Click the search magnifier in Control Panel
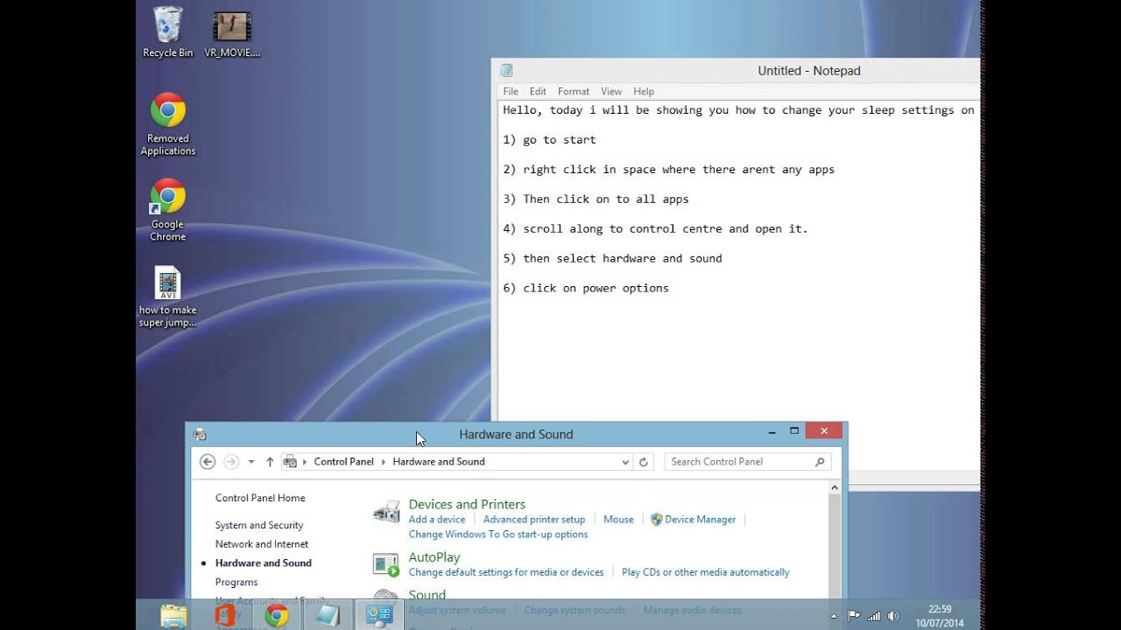Screen dimensions: 1121x630 820,462
